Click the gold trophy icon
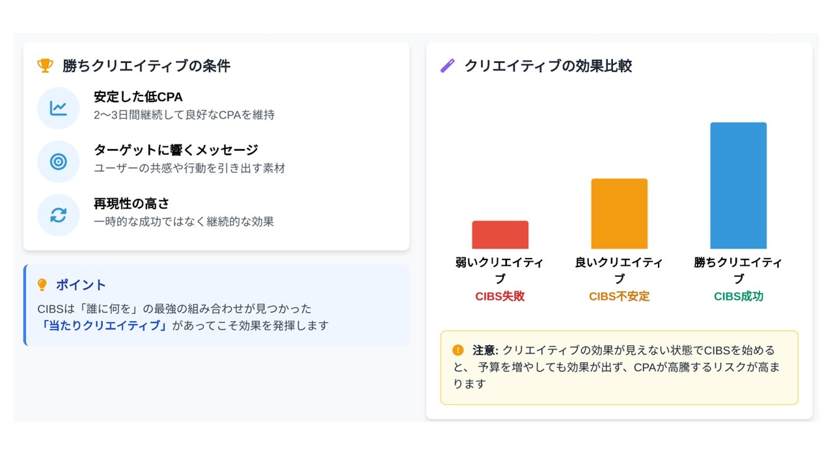Image resolution: width=833 pixels, height=468 pixels. tap(45, 66)
